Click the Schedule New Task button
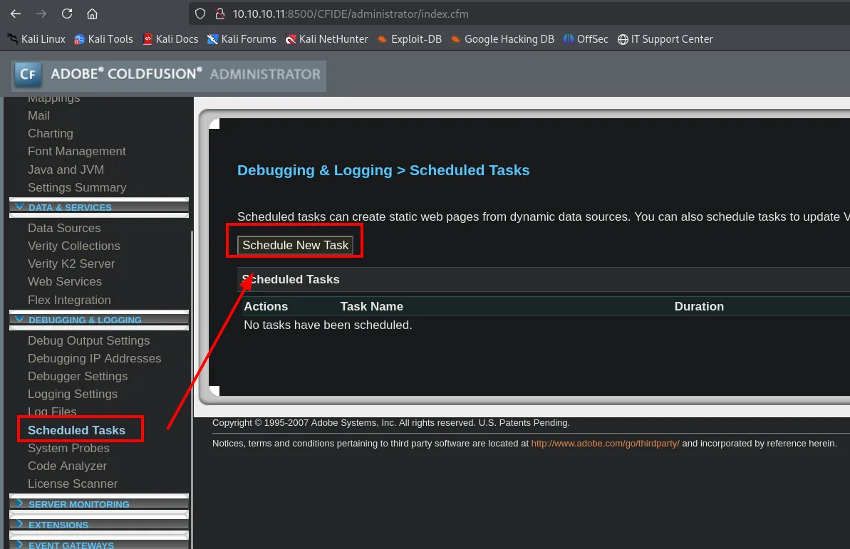Image resolution: width=850 pixels, height=549 pixels. point(296,245)
